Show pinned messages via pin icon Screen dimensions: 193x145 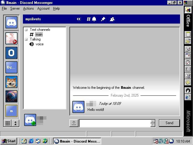point(103,19)
